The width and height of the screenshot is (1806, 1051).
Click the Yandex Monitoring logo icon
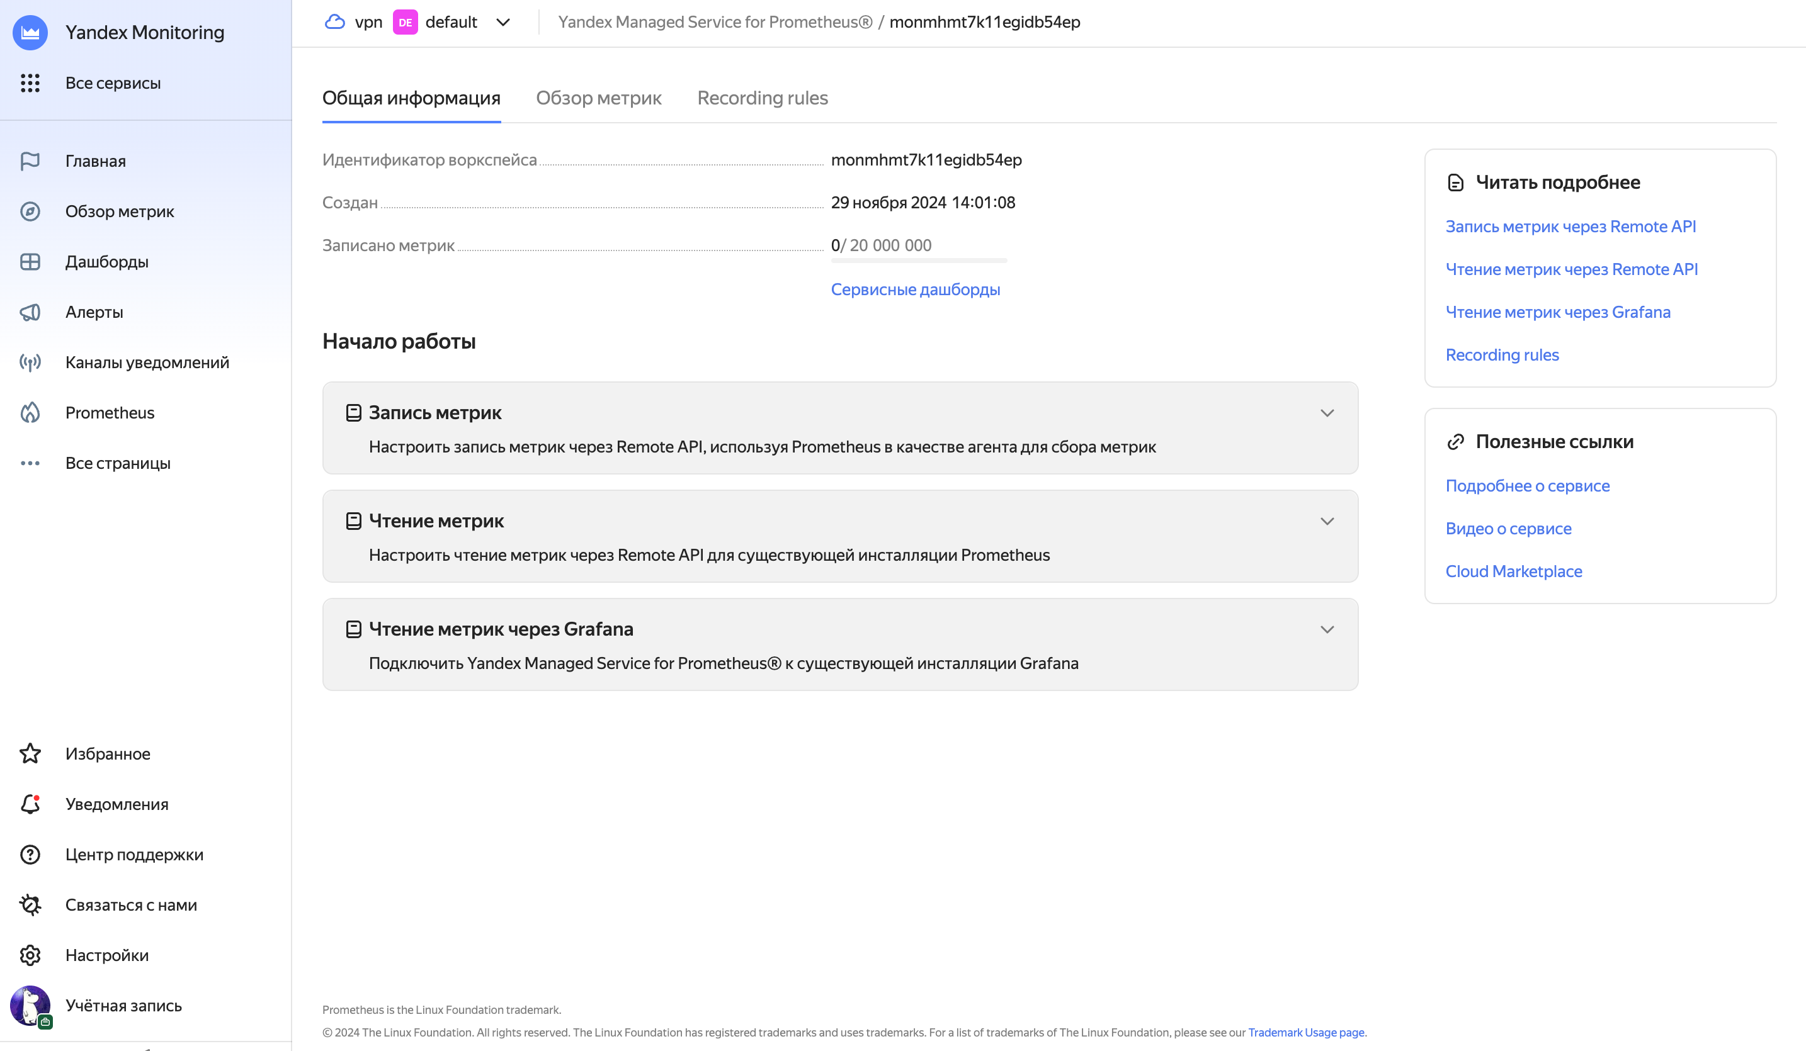(30, 32)
